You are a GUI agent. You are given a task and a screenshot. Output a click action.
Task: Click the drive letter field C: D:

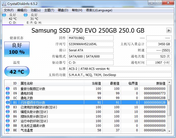coord(91,63)
